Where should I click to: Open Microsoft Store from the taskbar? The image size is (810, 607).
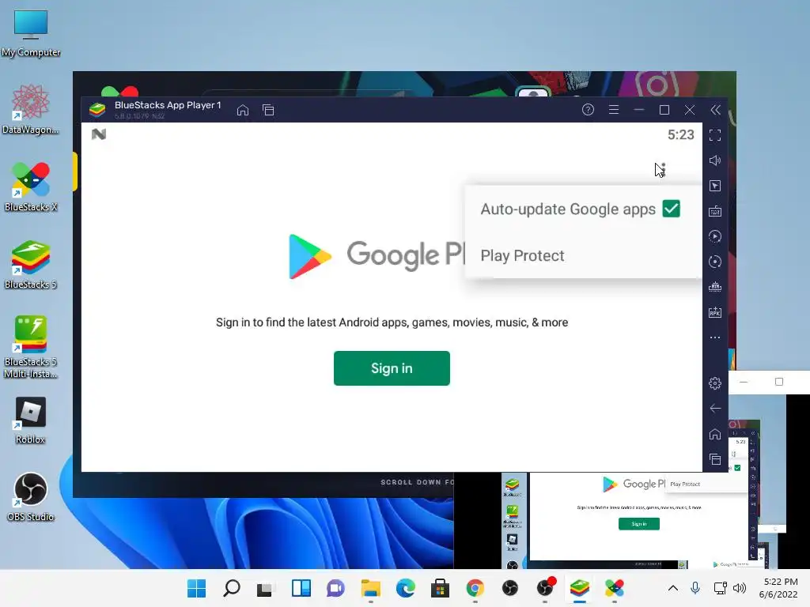[x=440, y=588]
